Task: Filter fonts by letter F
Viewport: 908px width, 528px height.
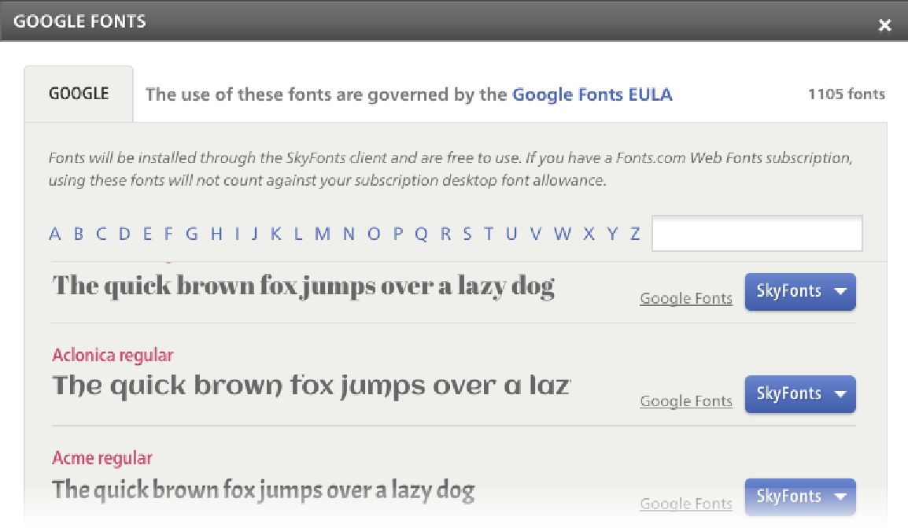Action: (x=168, y=234)
